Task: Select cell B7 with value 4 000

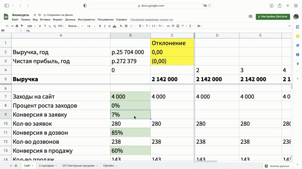Action: 130,97
